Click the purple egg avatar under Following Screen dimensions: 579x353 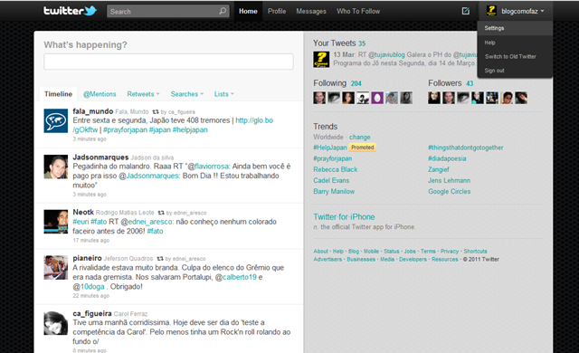[x=377, y=98]
